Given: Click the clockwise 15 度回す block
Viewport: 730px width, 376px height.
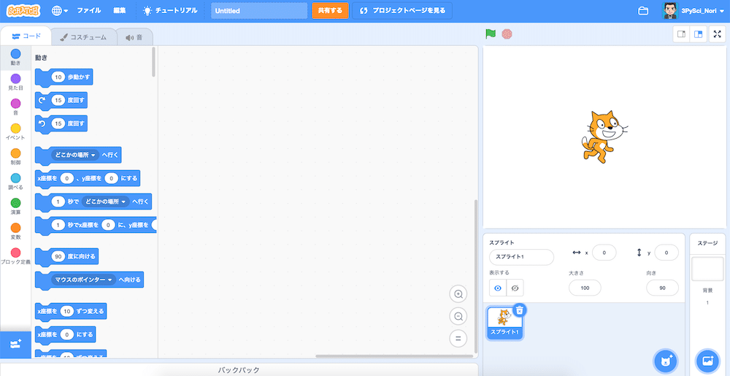Looking at the screenshot, I should pos(61,101).
